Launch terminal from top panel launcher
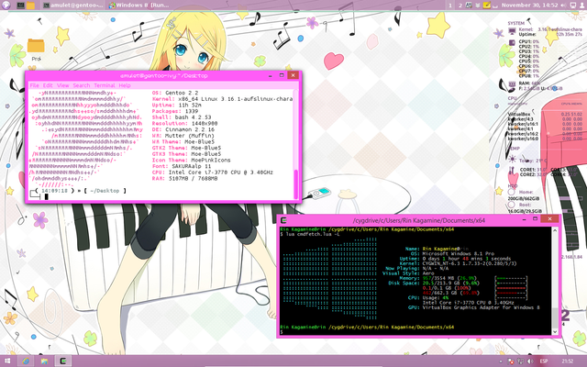Viewport: 587px width, 367px height. click(x=20, y=6)
